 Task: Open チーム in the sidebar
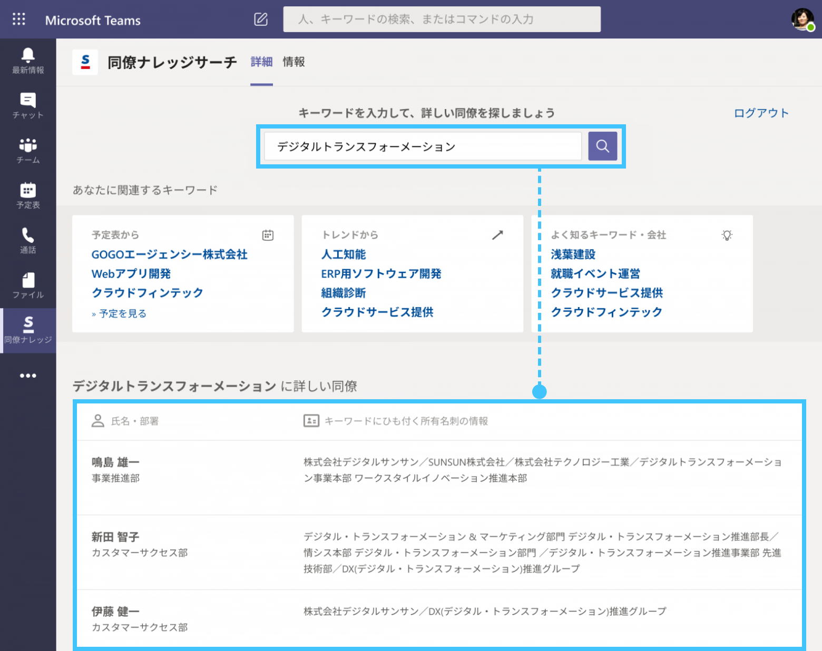[28, 151]
